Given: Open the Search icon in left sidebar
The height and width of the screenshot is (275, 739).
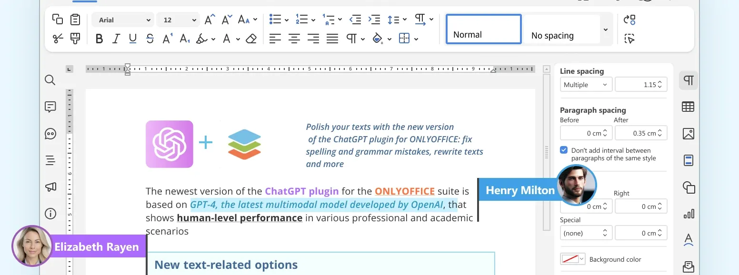Looking at the screenshot, I should [50, 80].
